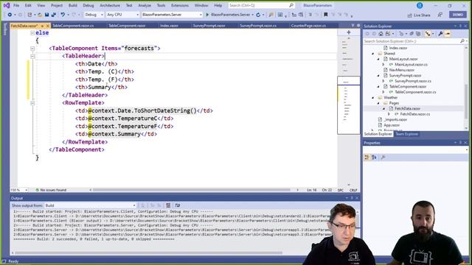This screenshot has height=265, width=472.
Task: Click the Bookmark toolbar icon
Action: click(x=325, y=15)
